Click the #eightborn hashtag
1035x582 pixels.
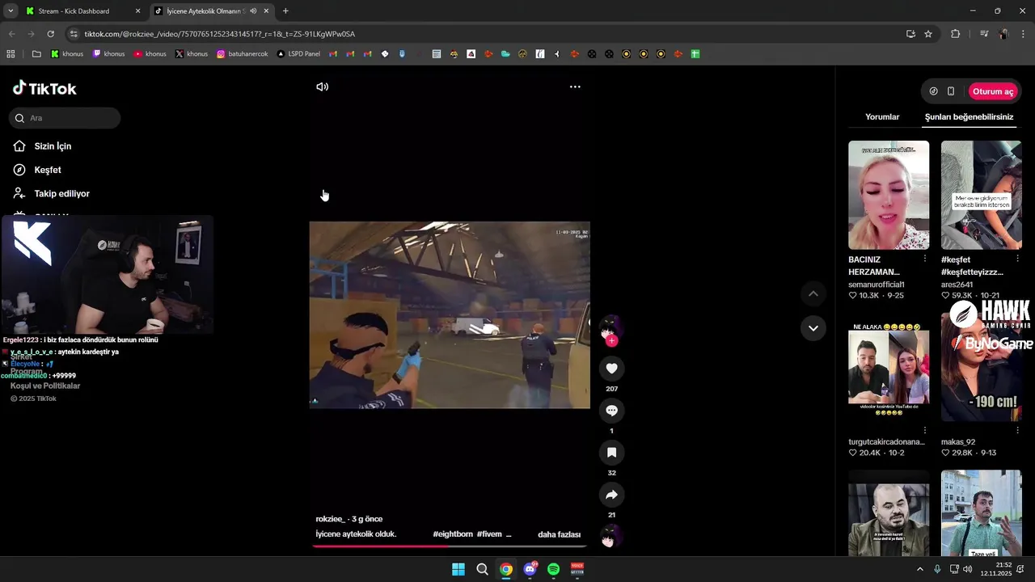453,534
